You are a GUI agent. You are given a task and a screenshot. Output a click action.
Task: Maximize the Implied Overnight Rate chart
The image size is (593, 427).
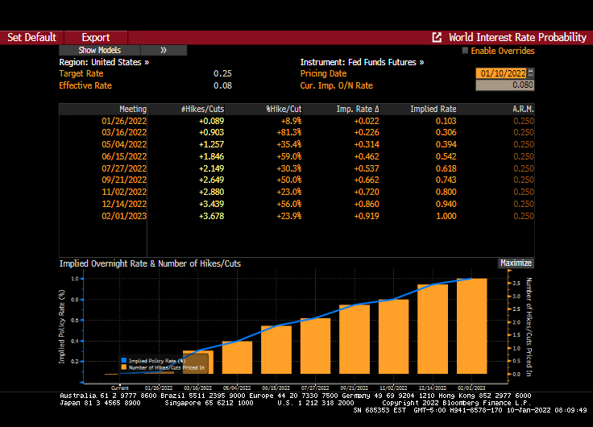click(516, 263)
